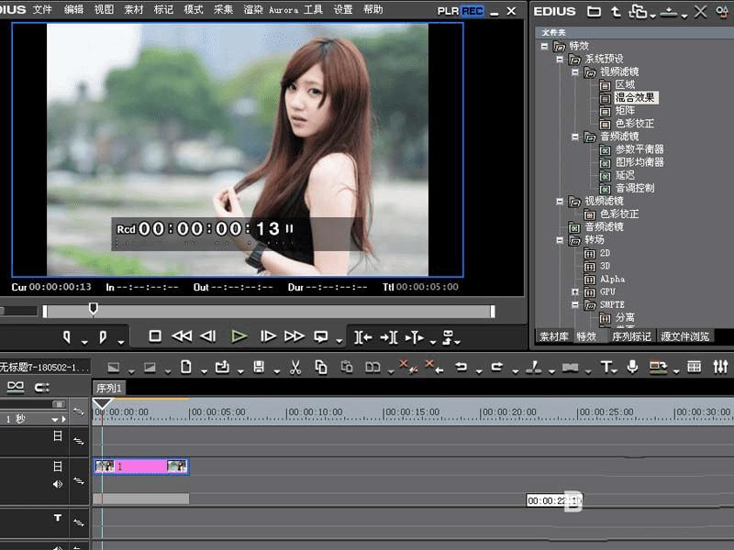Step forward to the next frame

(268, 336)
